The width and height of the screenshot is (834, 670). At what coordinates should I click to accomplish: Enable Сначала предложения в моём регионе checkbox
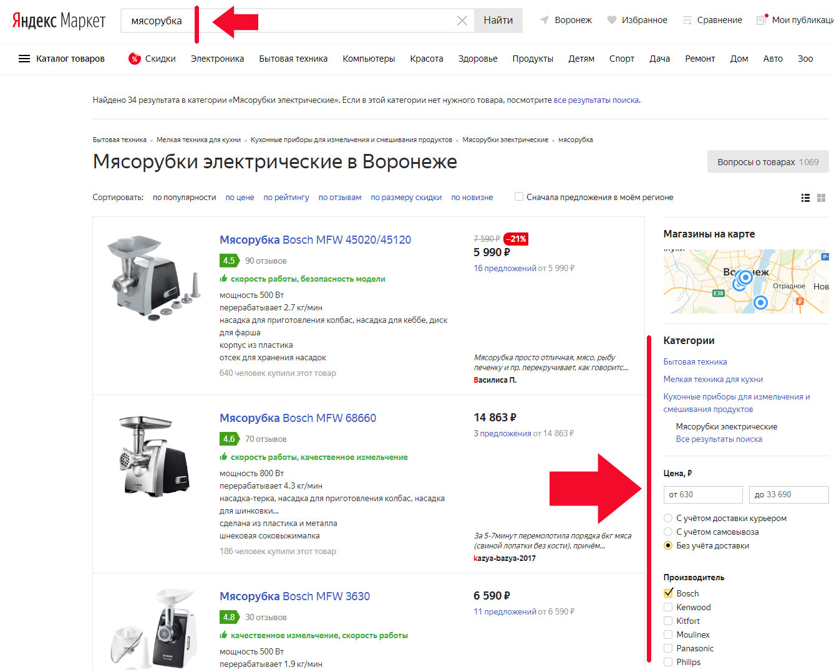pyautogui.click(x=519, y=196)
